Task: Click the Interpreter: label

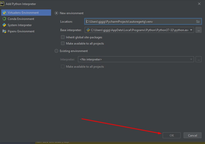Action: [68, 59]
